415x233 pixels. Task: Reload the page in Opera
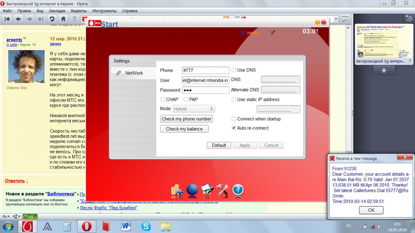[52, 19]
